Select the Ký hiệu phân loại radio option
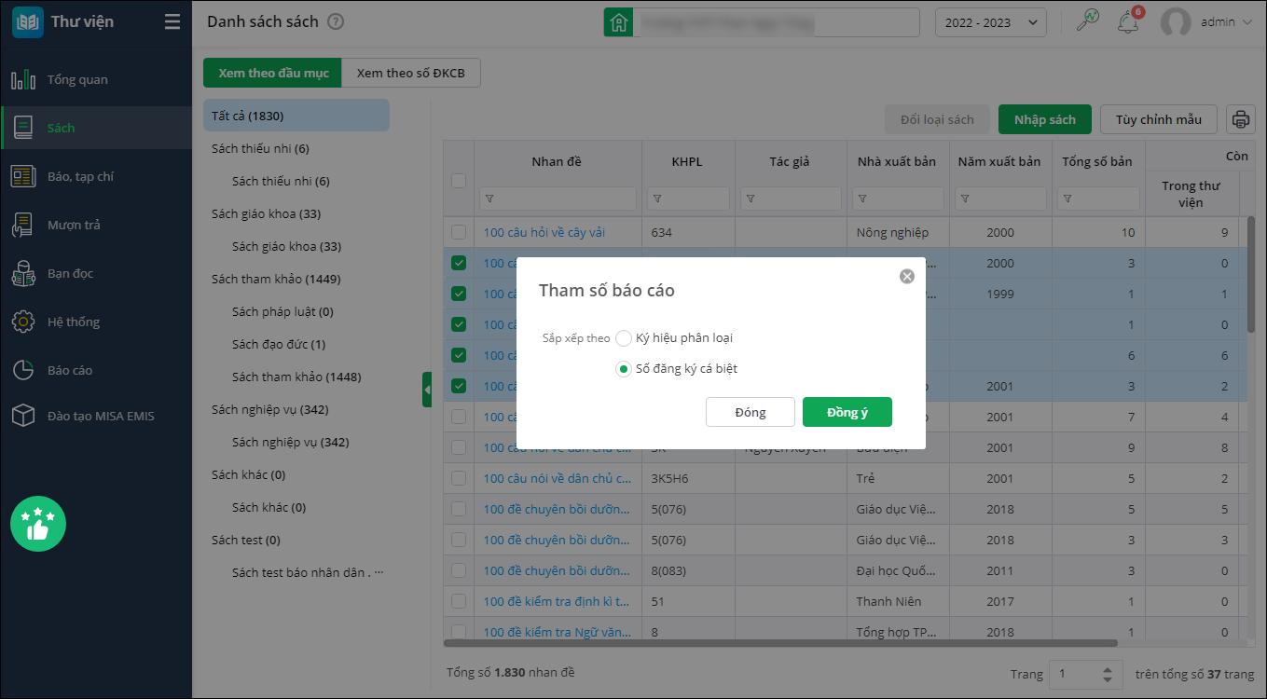This screenshot has width=1267, height=699. 624,338
